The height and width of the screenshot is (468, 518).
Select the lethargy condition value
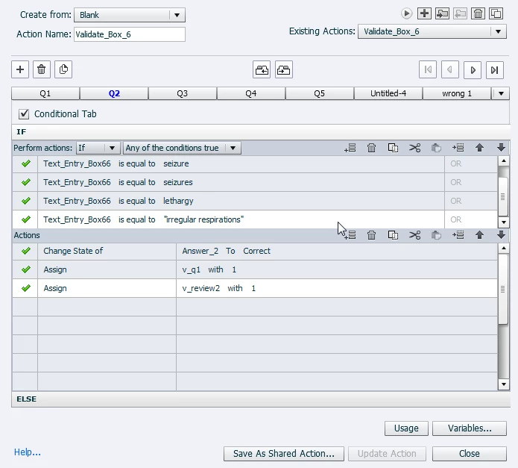point(178,201)
